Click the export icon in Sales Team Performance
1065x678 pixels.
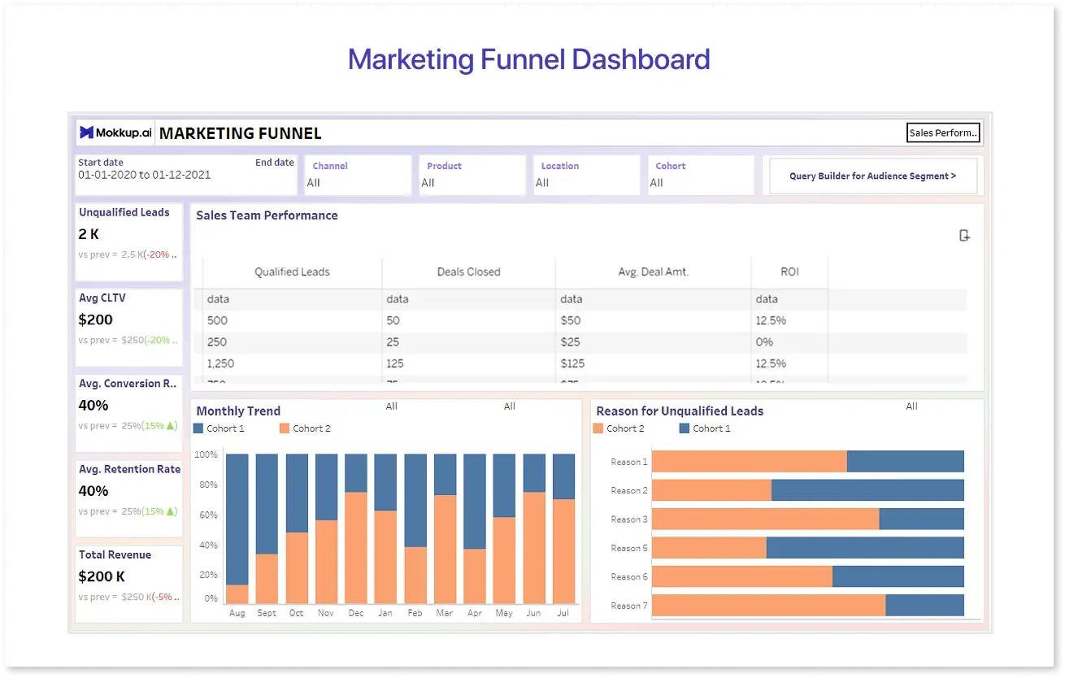click(x=964, y=236)
